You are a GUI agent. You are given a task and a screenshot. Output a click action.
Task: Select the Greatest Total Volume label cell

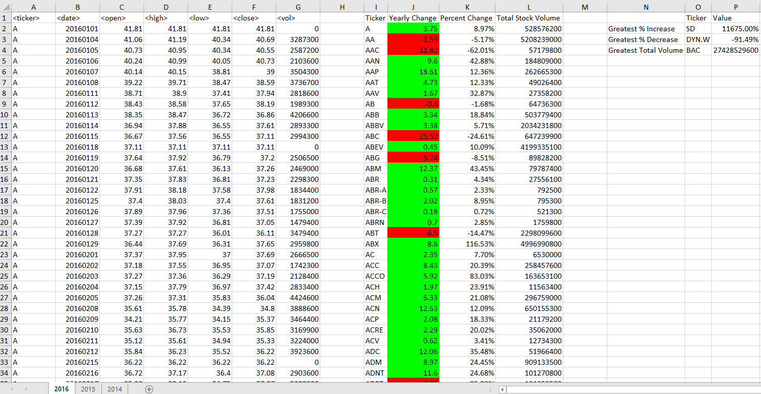pos(646,50)
